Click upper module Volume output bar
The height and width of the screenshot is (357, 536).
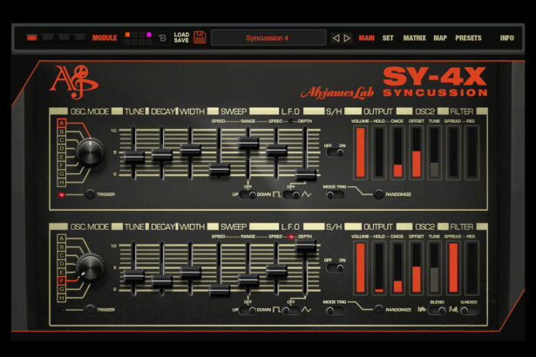pos(360,152)
